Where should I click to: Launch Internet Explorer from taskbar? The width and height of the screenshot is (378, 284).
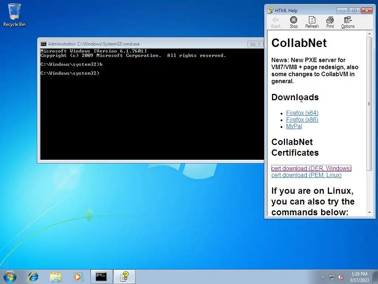pos(33,277)
